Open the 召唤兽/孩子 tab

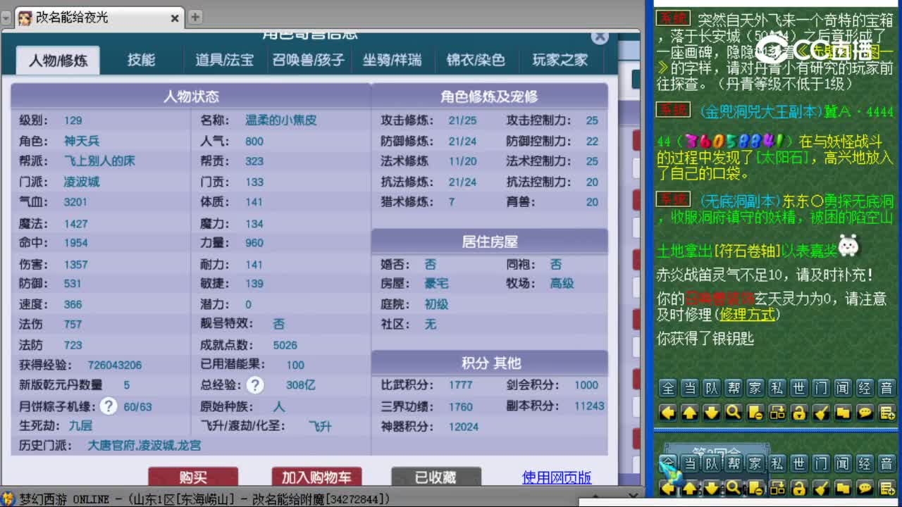tap(309, 60)
